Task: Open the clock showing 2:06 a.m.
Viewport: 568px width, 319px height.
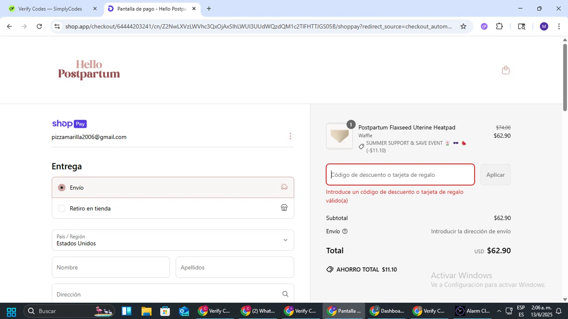Action: [541, 311]
